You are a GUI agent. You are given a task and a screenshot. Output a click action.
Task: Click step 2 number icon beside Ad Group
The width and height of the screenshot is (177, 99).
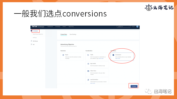[31, 41]
